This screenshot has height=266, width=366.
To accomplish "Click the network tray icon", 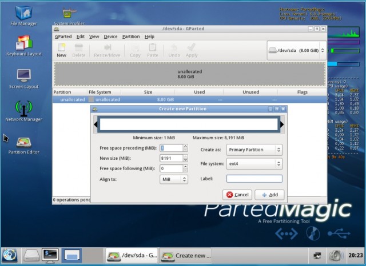I will 317,256.
